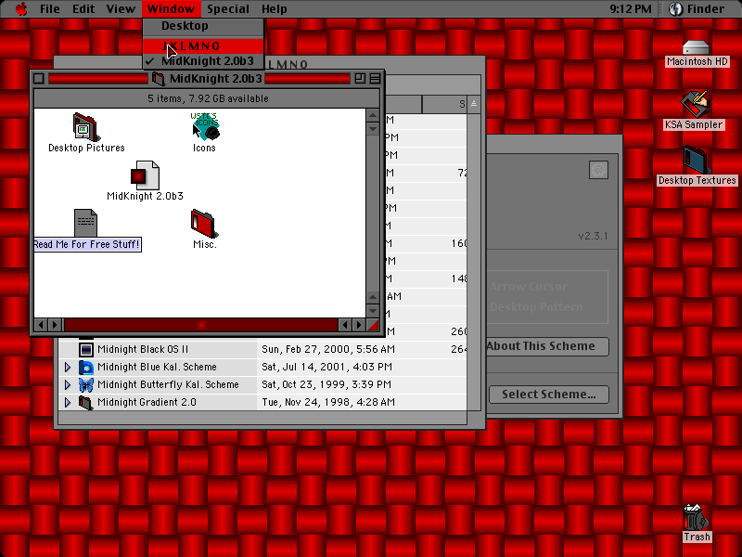
Task: Click date Tue, Nov 24, 1998, 4:28 AM
Action: point(328,402)
